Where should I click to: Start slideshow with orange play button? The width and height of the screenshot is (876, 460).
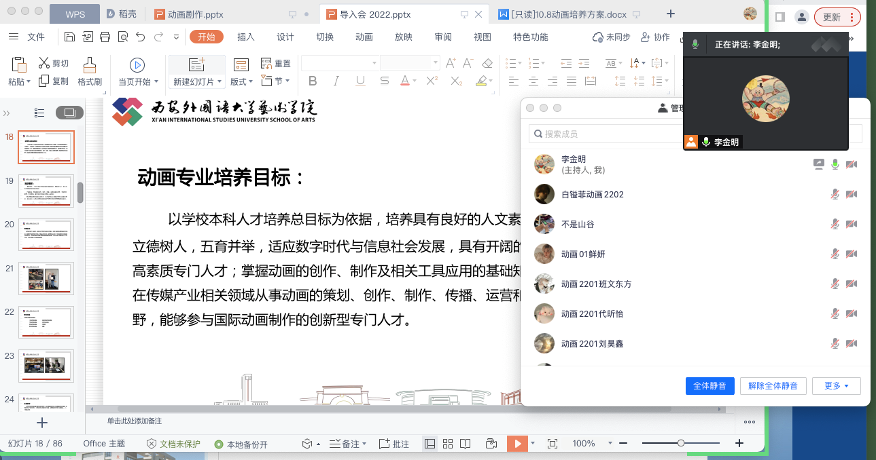516,444
